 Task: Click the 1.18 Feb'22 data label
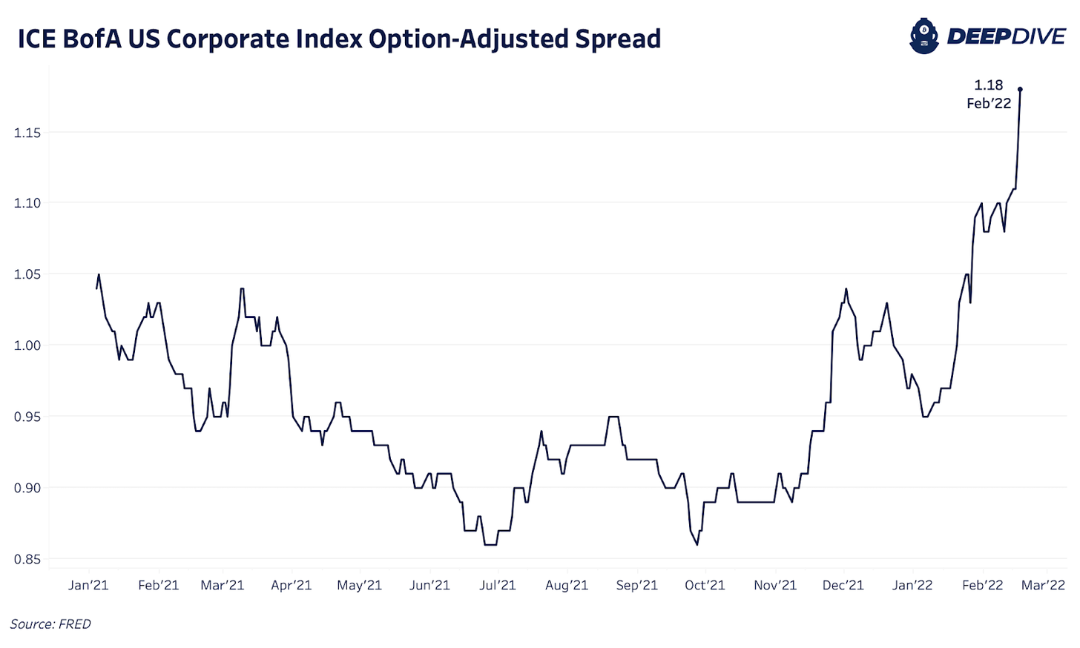pos(989,94)
